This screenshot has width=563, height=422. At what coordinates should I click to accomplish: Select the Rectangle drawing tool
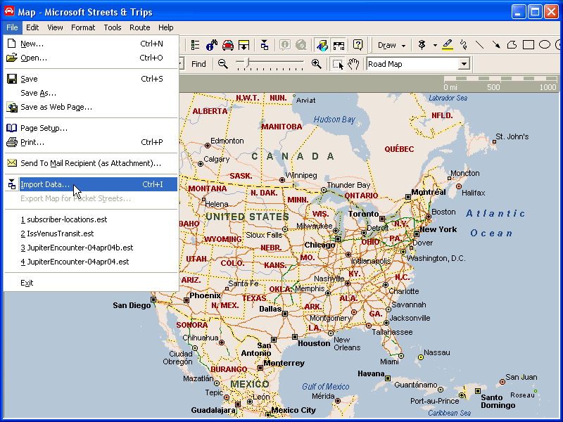coord(529,45)
